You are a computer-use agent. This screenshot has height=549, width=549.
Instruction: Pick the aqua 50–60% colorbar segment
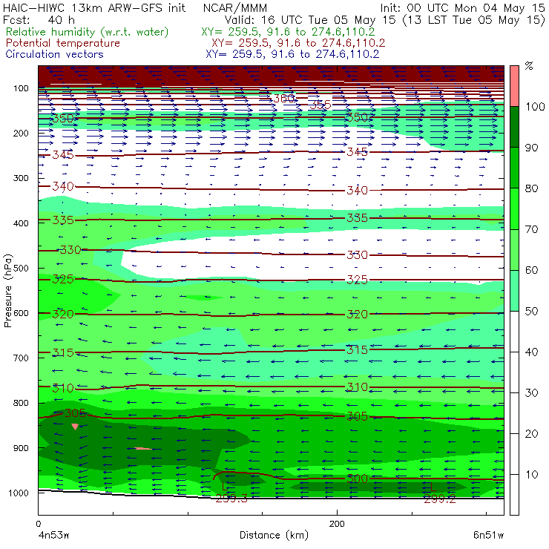(x=514, y=291)
